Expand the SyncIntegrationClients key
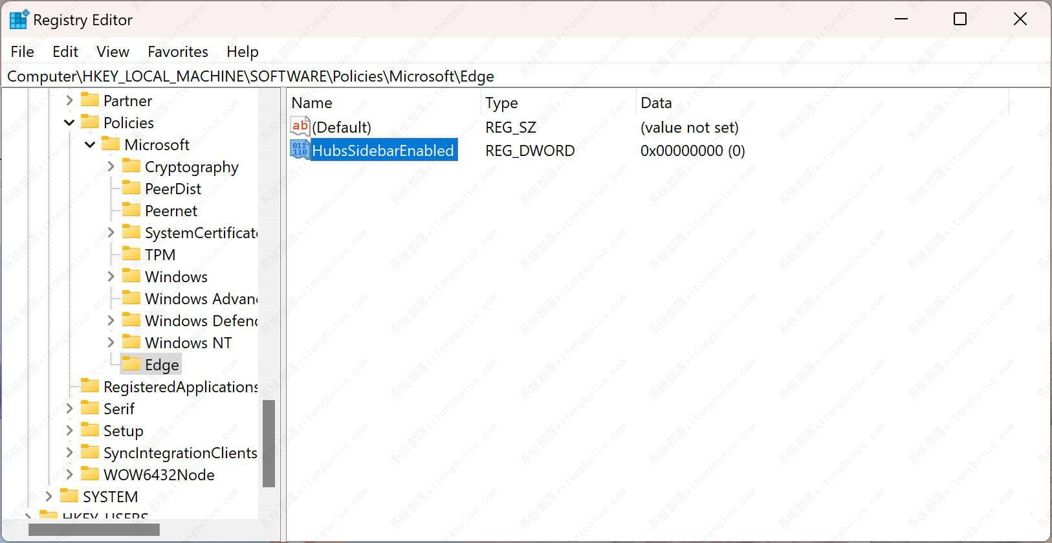This screenshot has height=543, width=1052. [x=69, y=453]
